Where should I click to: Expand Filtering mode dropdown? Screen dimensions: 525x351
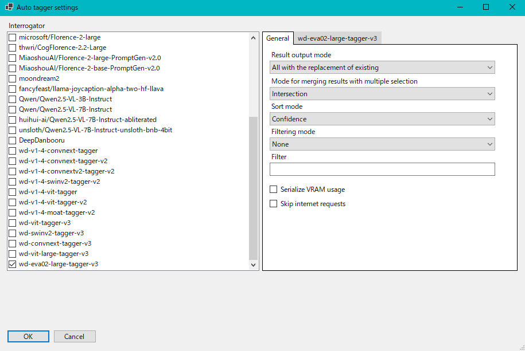coord(382,144)
